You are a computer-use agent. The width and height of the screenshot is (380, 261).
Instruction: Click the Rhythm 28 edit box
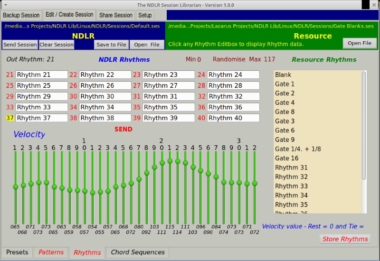(x=233, y=85)
